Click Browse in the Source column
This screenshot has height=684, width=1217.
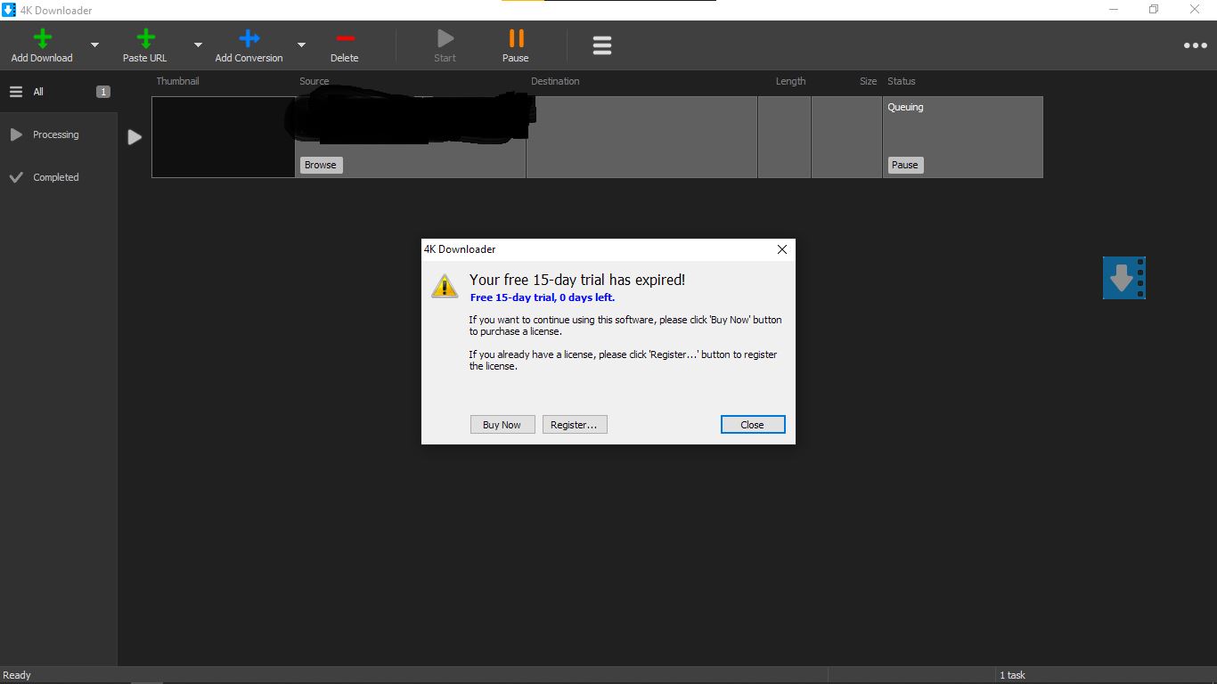(x=321, y=165)
